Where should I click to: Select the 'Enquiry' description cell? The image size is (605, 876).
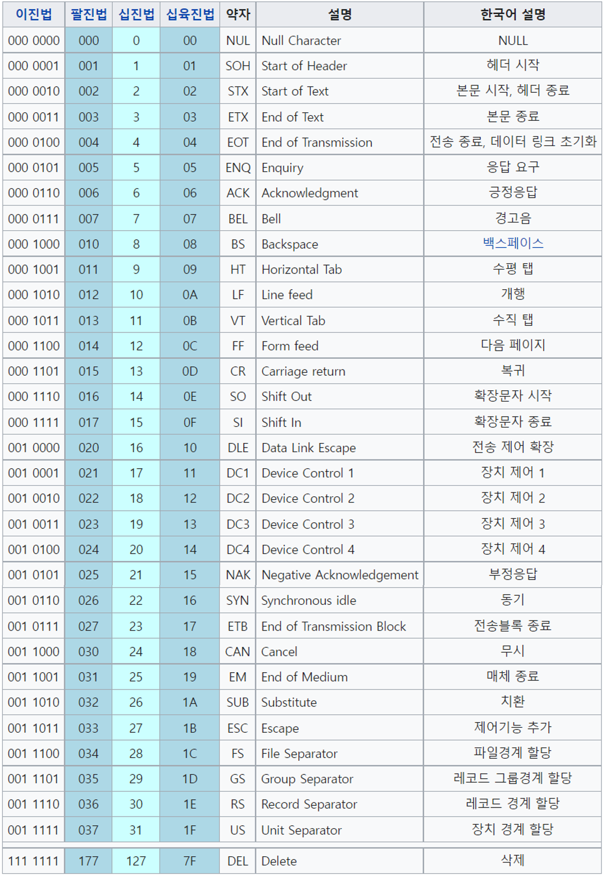tap(340, 167)
